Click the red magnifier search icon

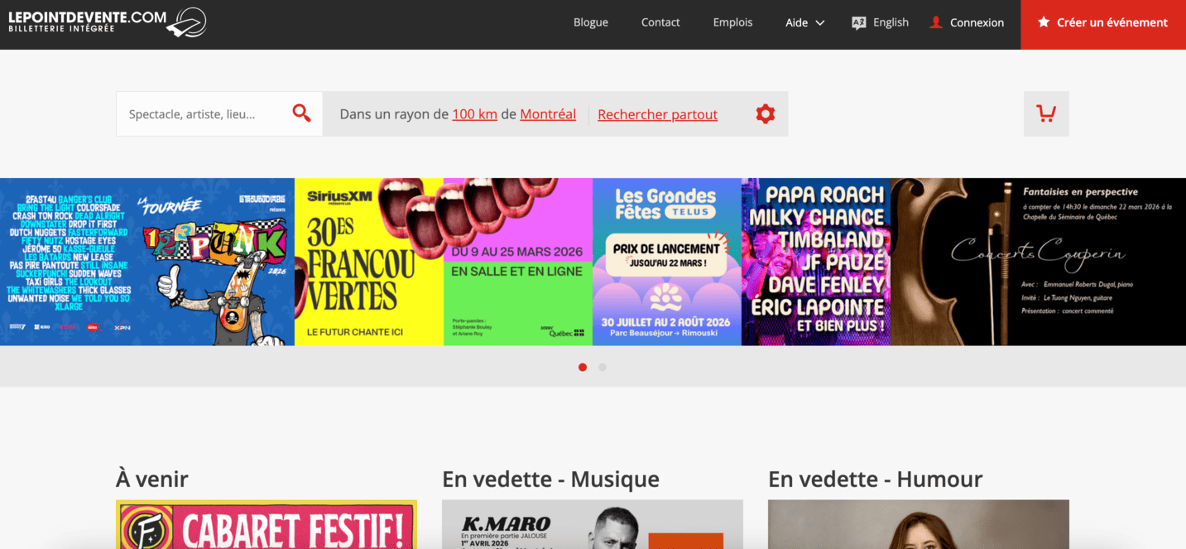[301, 113]
